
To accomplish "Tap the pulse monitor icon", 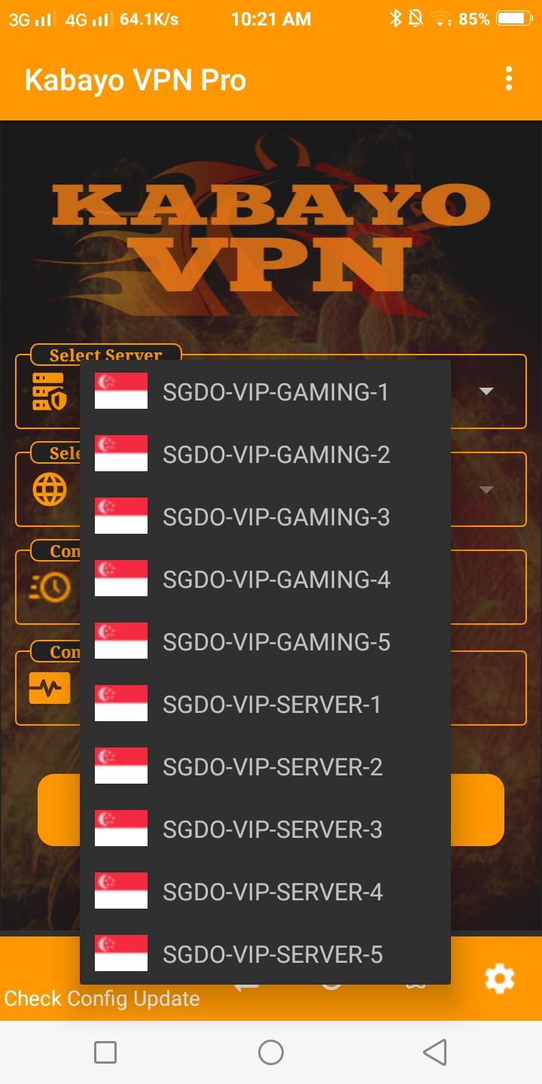I will click(50, 688).
